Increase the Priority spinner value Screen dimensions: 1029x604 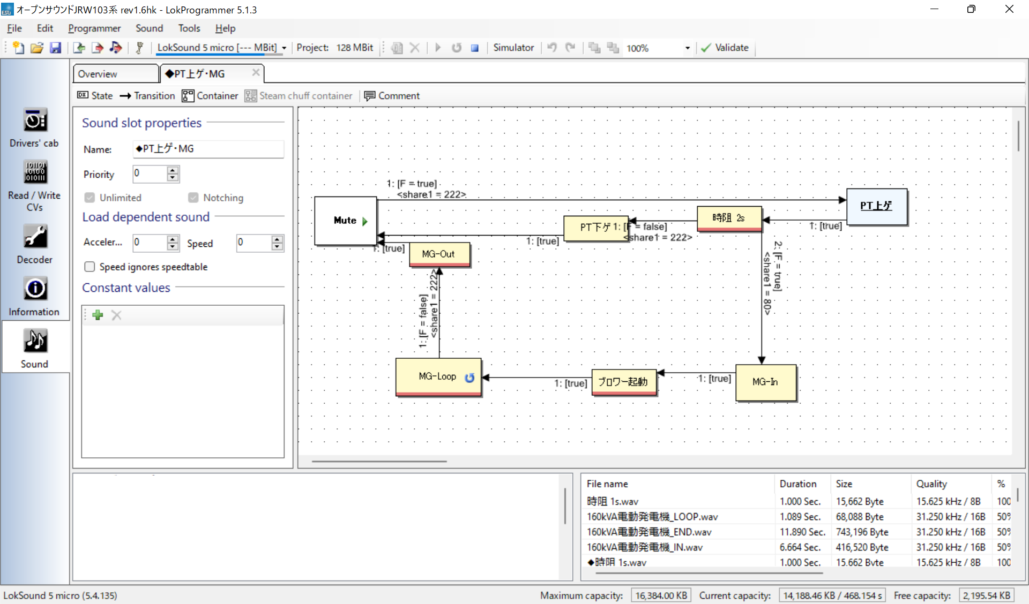point(173,170)
